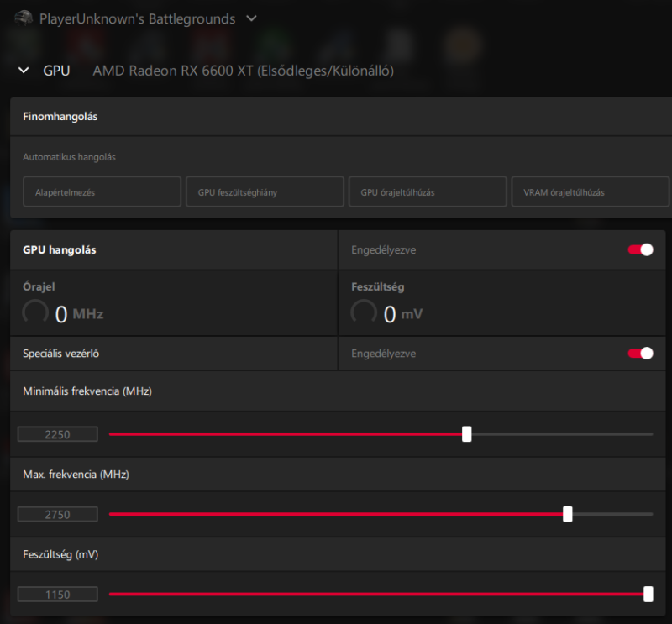Choose the GPU órajeltúlhúzás preset

click(x=428, y=192)
